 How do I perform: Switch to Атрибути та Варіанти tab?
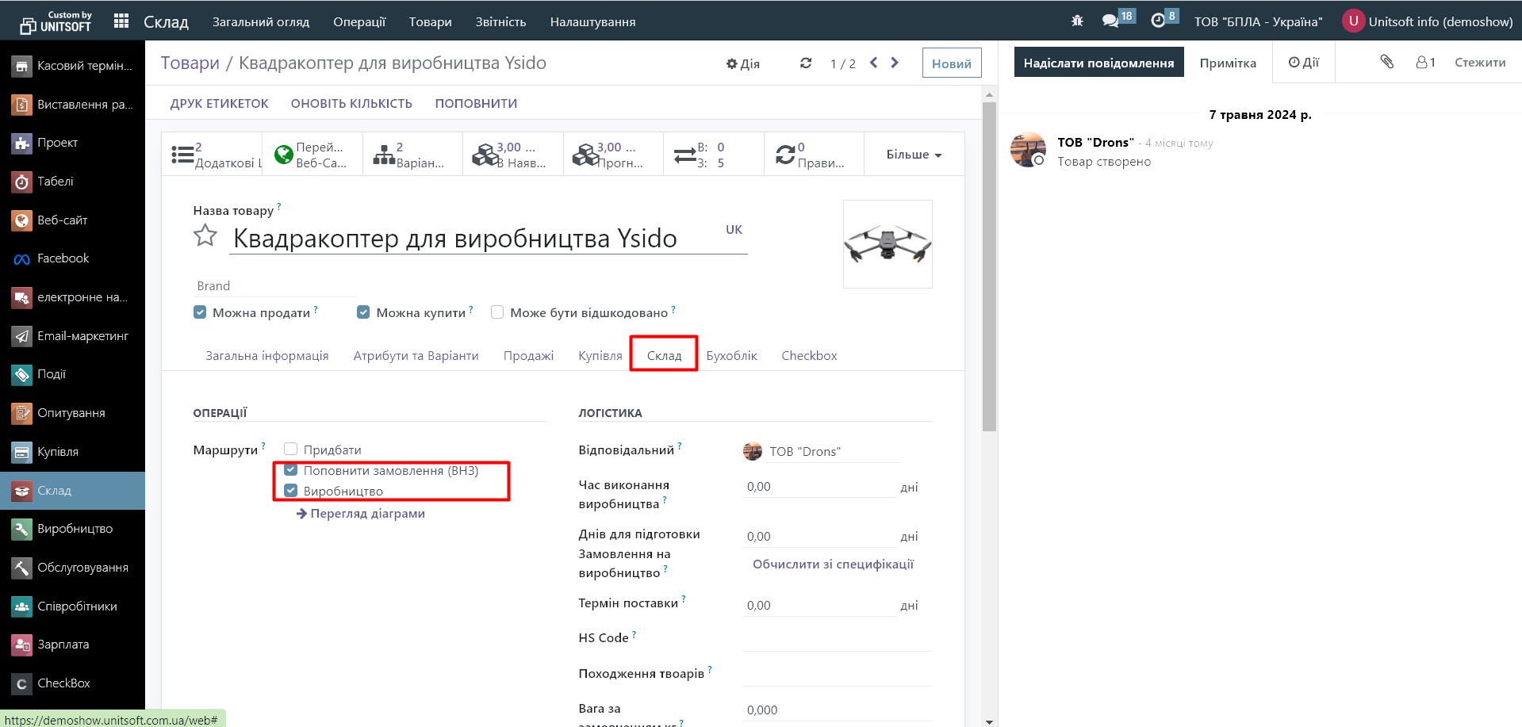coord(416,355)
